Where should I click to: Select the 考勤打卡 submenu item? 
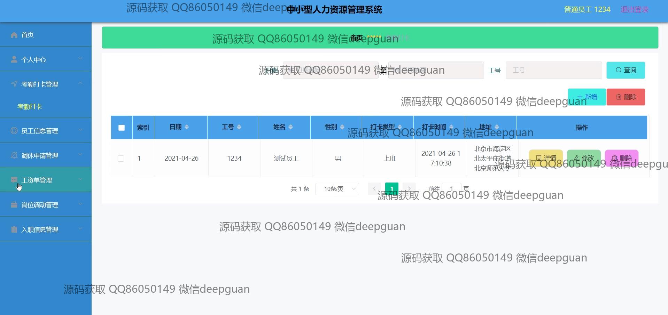point(30,107)
